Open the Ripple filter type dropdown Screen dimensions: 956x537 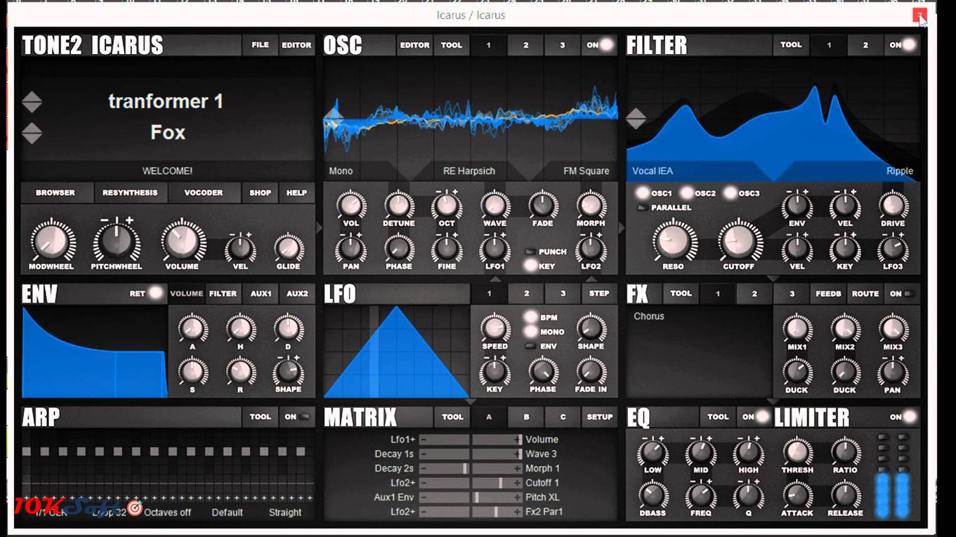[x=899, y=171]
